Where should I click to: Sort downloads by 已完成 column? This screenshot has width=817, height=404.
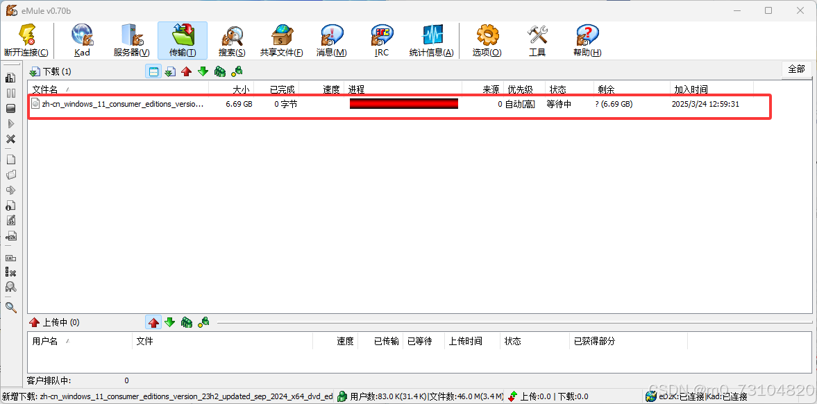pyautogui.click(x=276, y=89)
